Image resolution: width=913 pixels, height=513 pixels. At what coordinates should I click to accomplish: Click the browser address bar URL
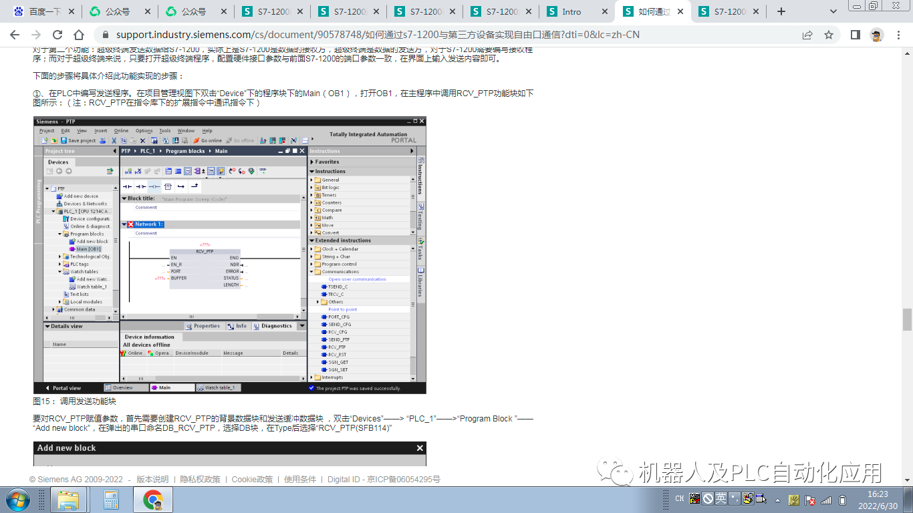point(378,35)
